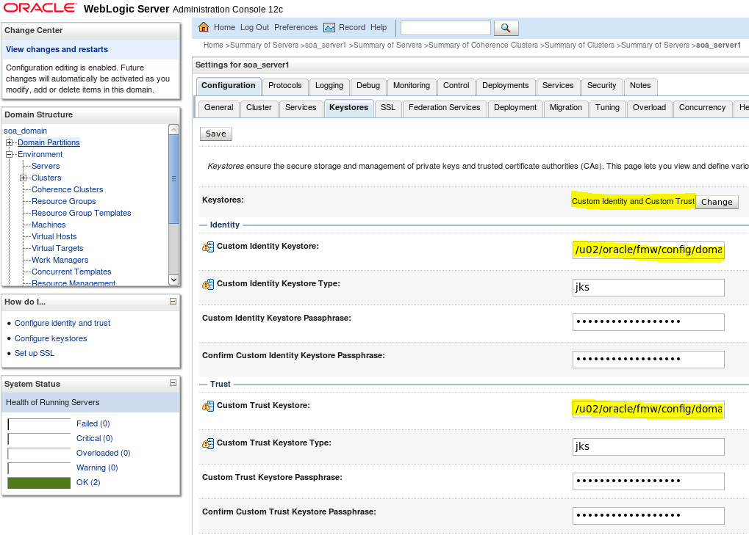The width and height of the screenshot is (749, 535).
Task: Open Coherence Clusters tree item
Action: tap(68, 190)
